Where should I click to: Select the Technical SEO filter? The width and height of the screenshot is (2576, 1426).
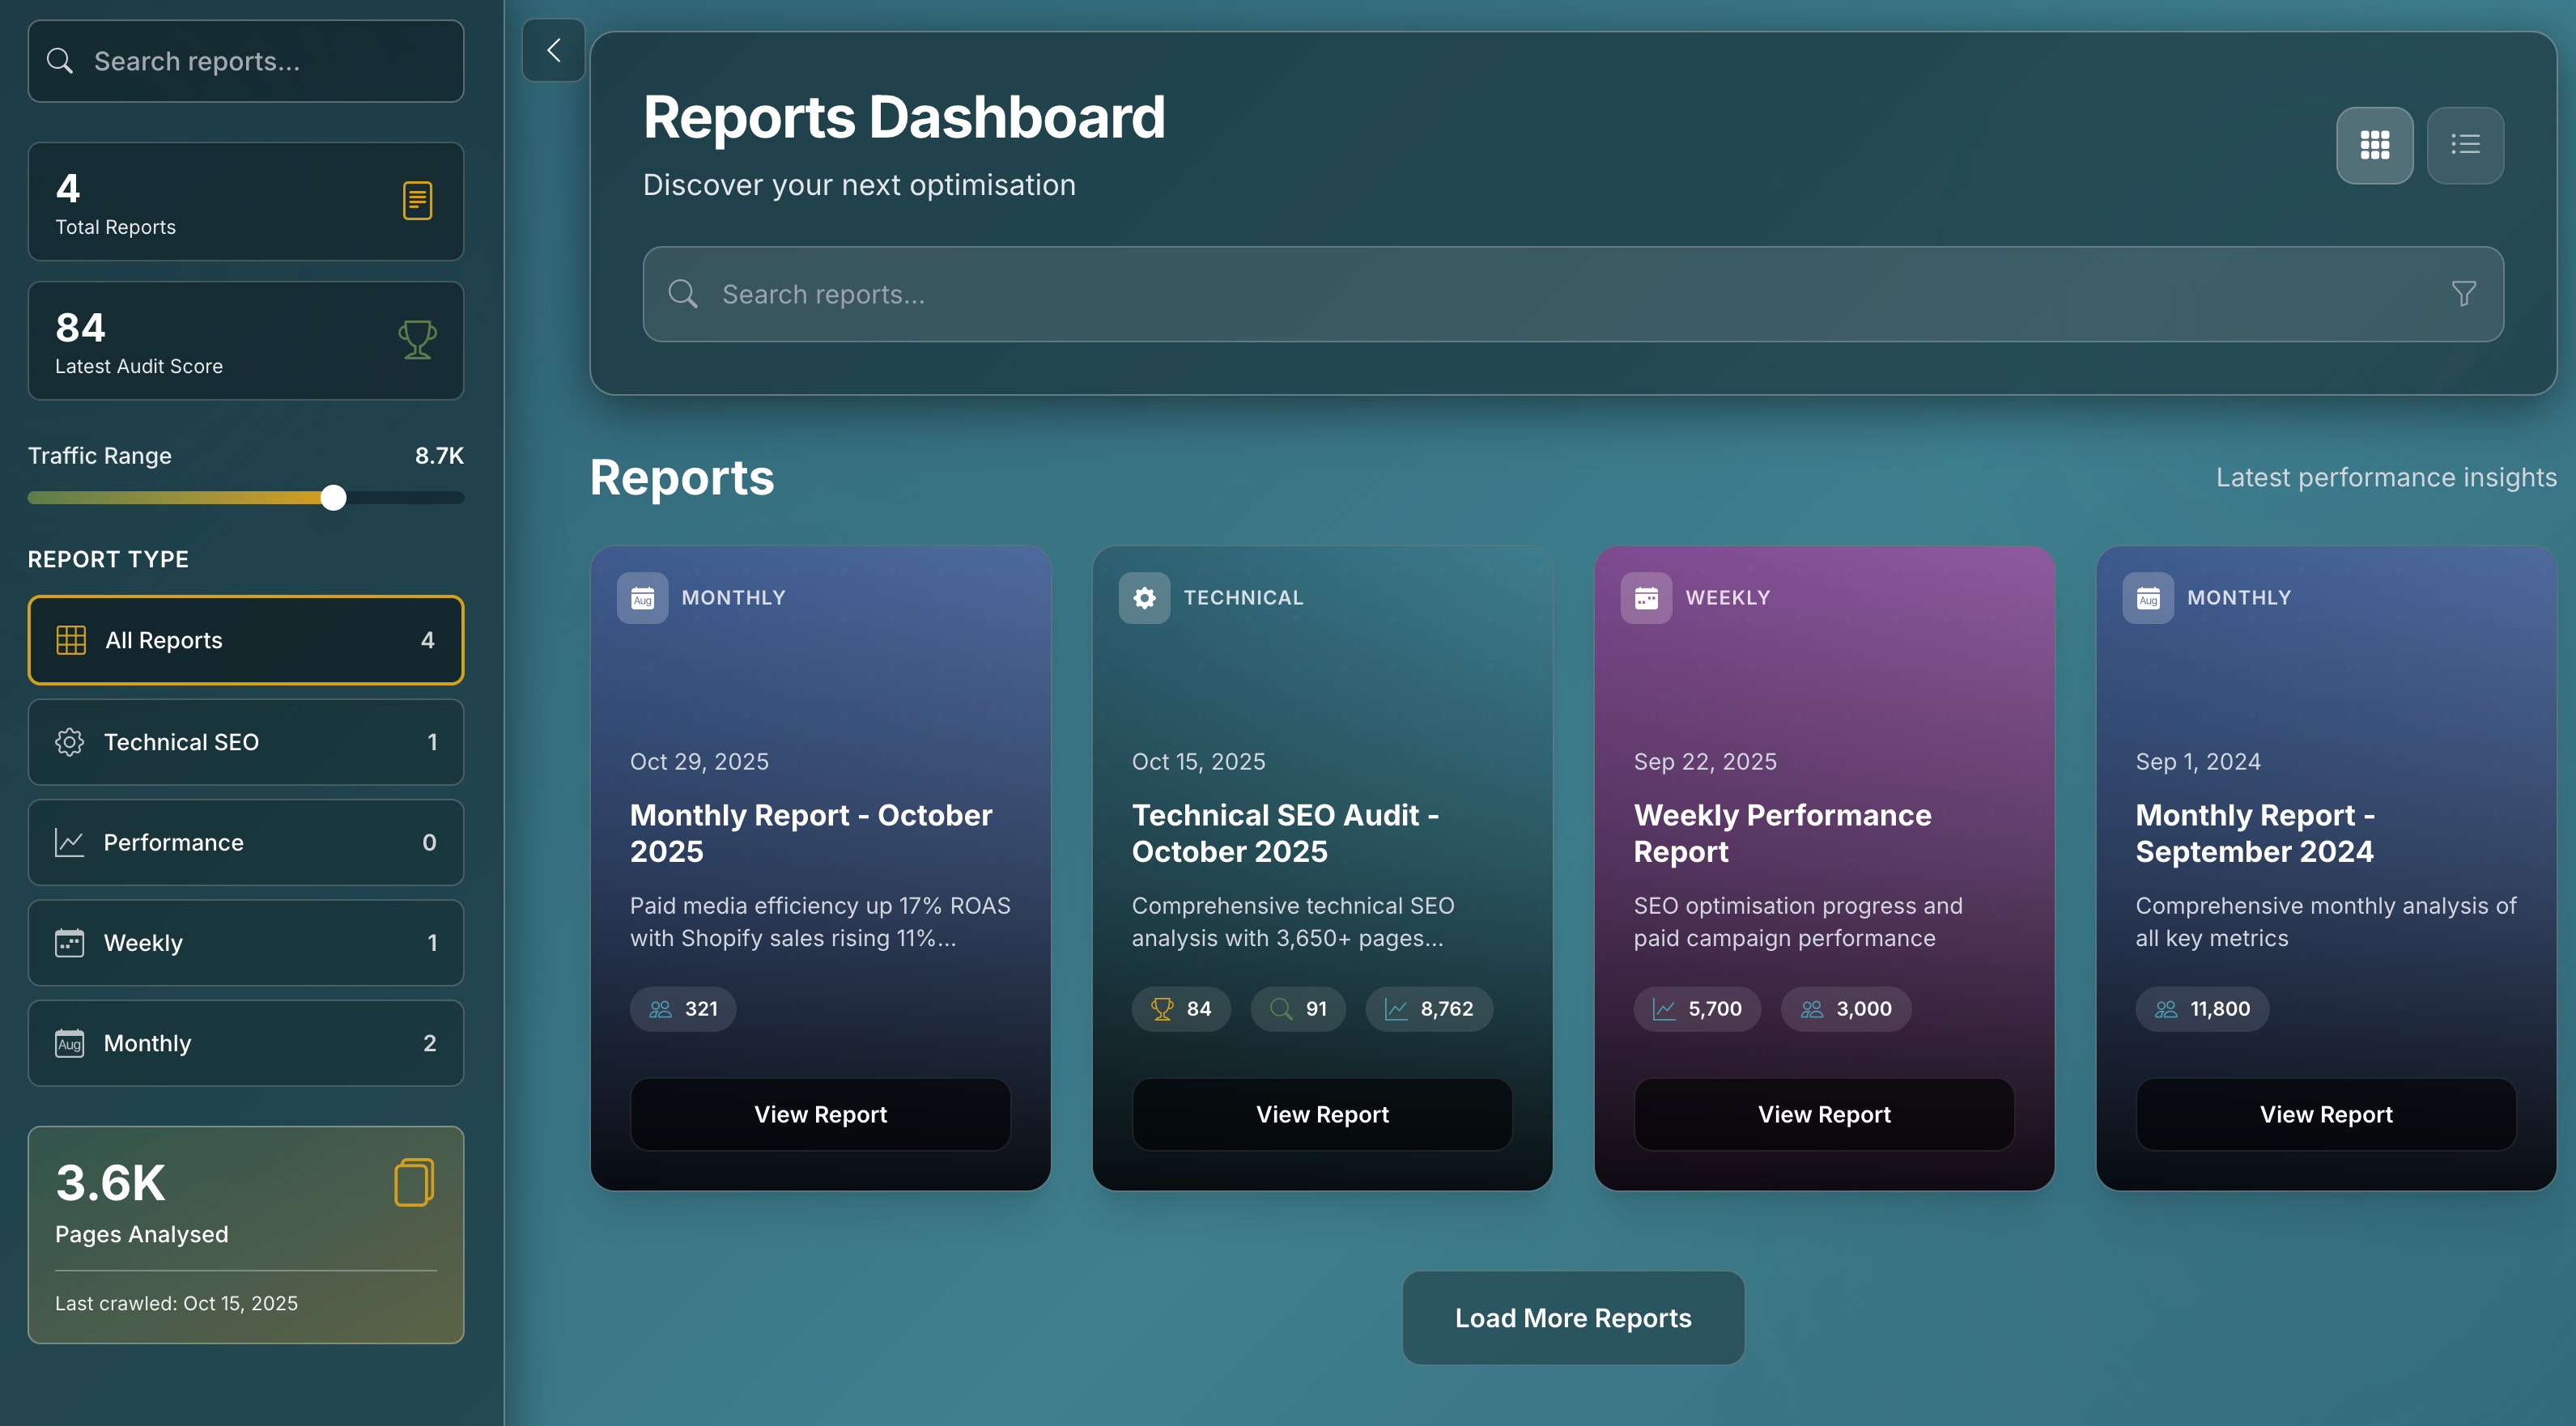(x=246, y=742)
